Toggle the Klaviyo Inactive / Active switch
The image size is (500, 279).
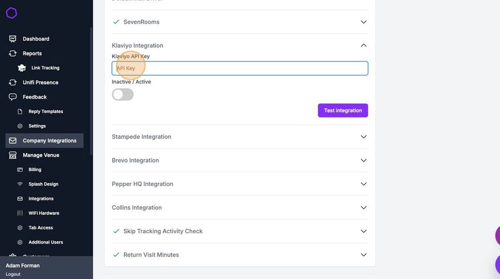pos(123,95)
